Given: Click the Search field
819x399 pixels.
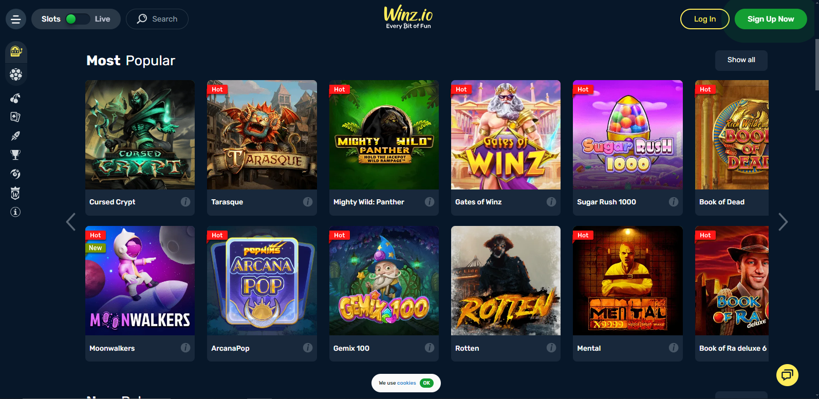Looking at the screenshot, I should (157, 19).
